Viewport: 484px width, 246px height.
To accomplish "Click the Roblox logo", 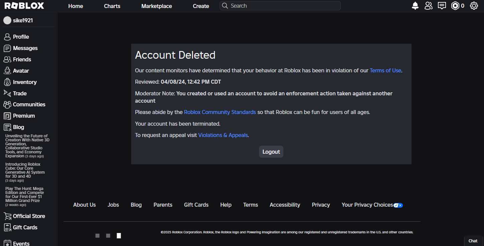I will 23,5.
